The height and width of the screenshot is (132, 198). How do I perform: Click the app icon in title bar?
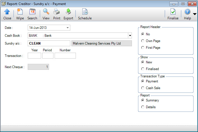pos(3,4)
